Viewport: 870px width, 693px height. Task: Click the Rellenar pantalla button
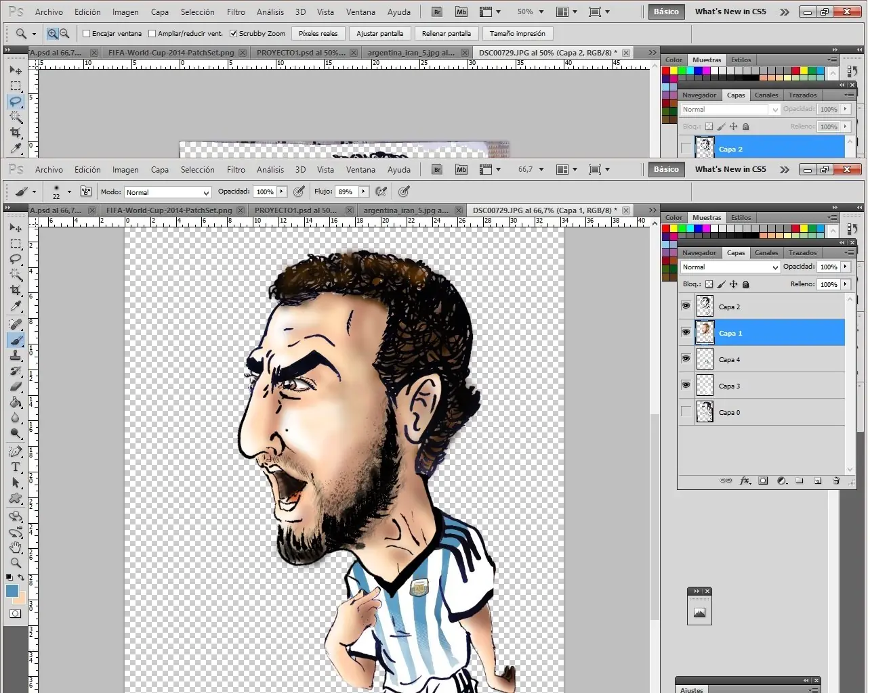[446, 33]
